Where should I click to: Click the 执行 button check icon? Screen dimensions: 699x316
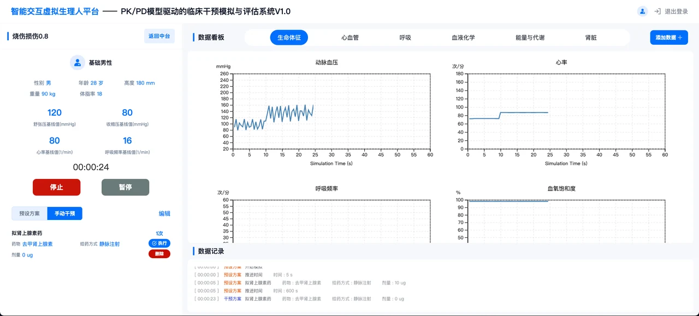[154, 243]
